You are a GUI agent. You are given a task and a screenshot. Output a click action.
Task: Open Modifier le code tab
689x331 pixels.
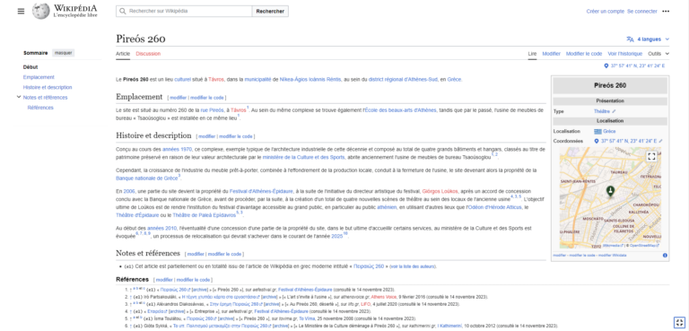[x=584, y=54]
